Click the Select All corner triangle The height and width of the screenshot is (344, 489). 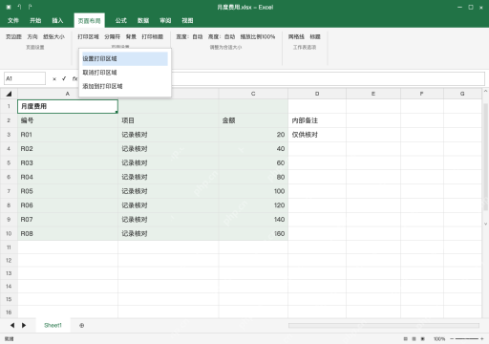(x=9, y=94)
